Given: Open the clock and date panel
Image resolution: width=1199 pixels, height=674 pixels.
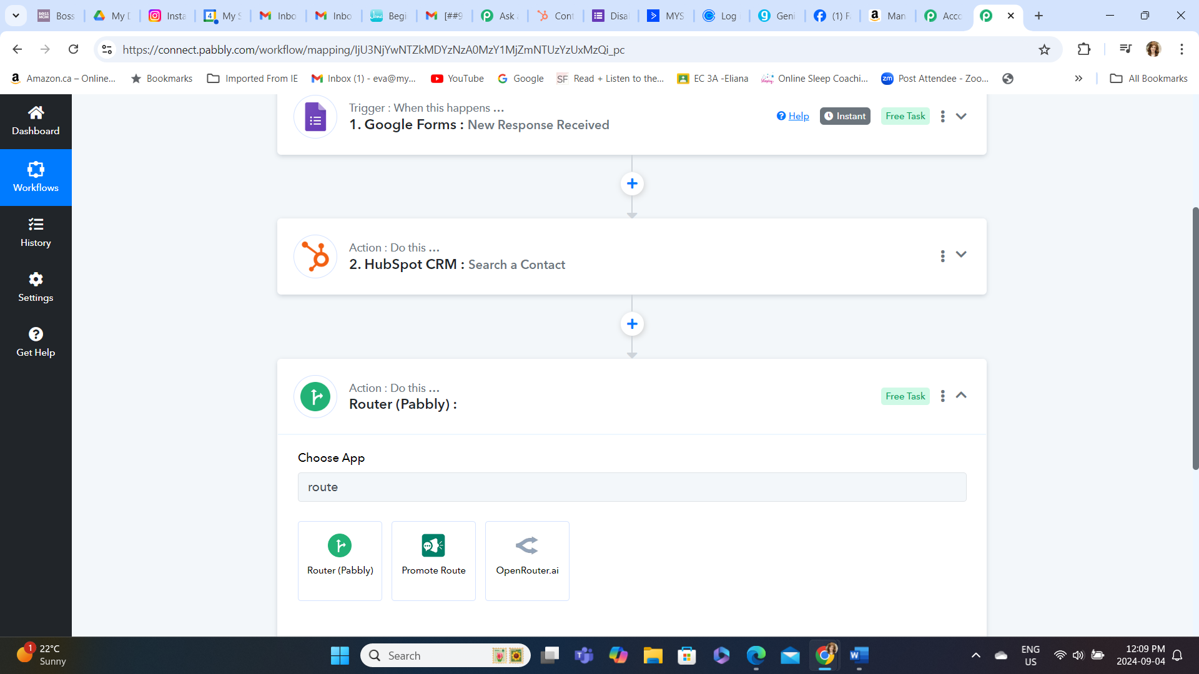Looking at the screenshot, I should pyautogui.click(x=1140, y=655).
